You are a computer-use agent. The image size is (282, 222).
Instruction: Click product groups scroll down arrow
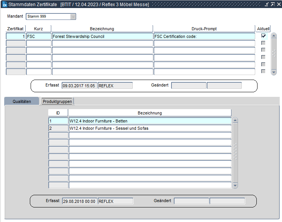pos(235,186)
